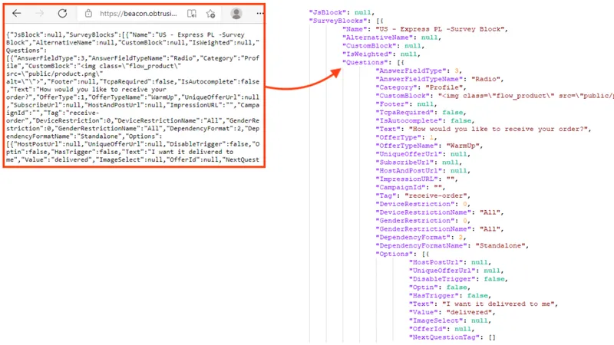
Task: Click the "OfferTypeName": "WarmUp" line
Action: pos(430,146)
